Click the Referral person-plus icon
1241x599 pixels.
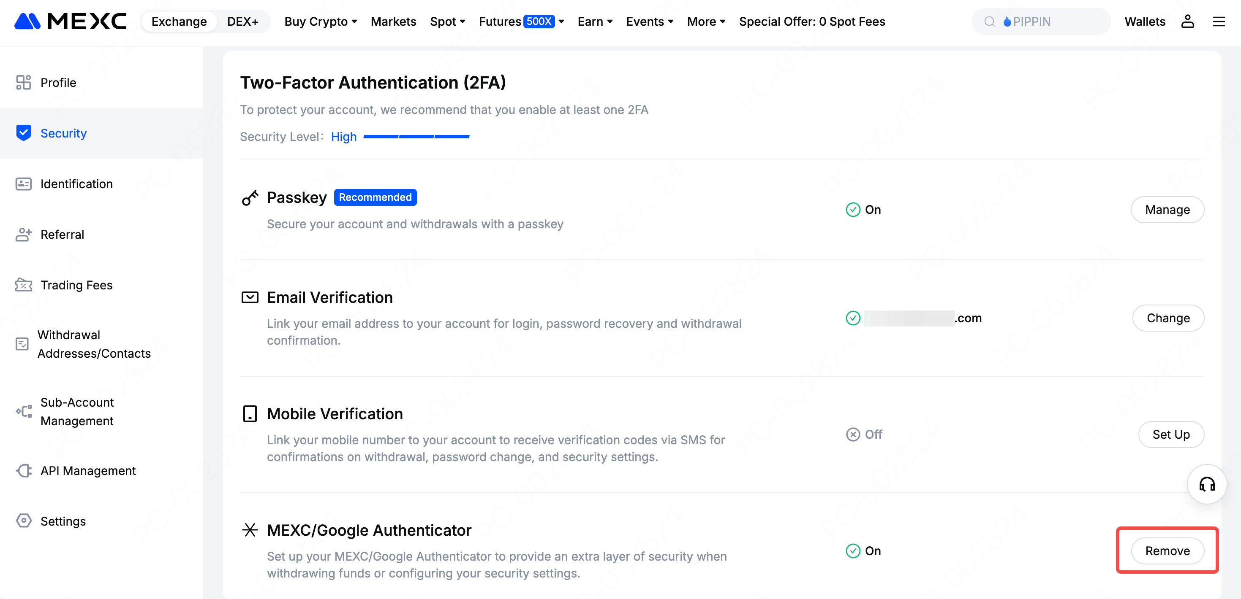coord(23,234)
